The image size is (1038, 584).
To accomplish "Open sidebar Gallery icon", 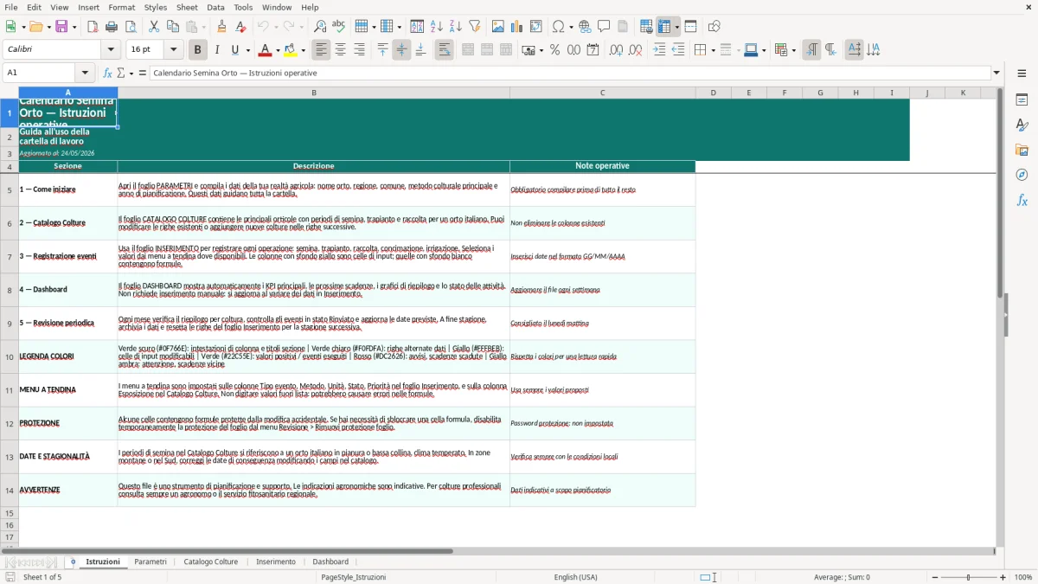I will (x=1022, y=150).
